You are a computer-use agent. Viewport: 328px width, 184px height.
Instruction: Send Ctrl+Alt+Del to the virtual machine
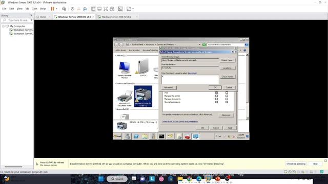point(64,9)
